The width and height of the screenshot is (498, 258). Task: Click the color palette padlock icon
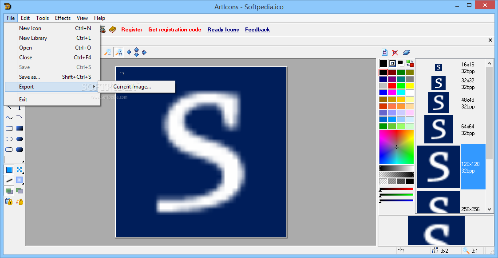(x=20, y=201)
